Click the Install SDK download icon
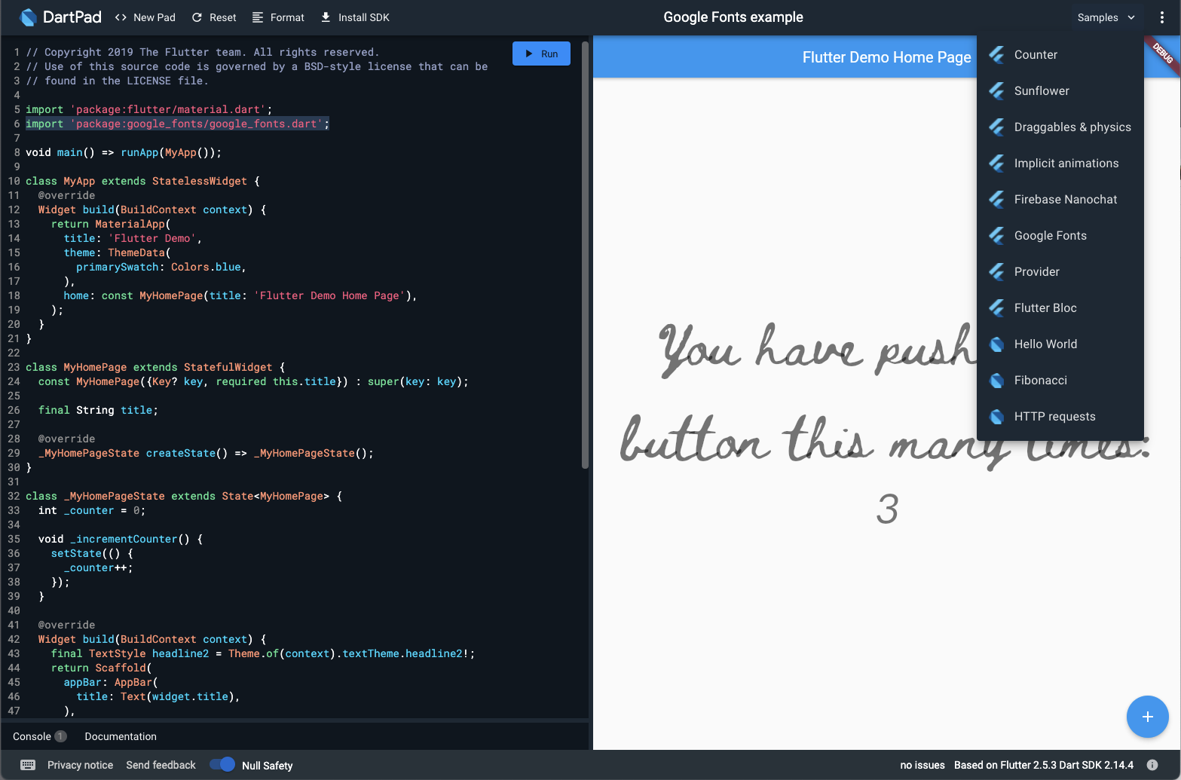 pyautogui.click(x=324, y=17)
